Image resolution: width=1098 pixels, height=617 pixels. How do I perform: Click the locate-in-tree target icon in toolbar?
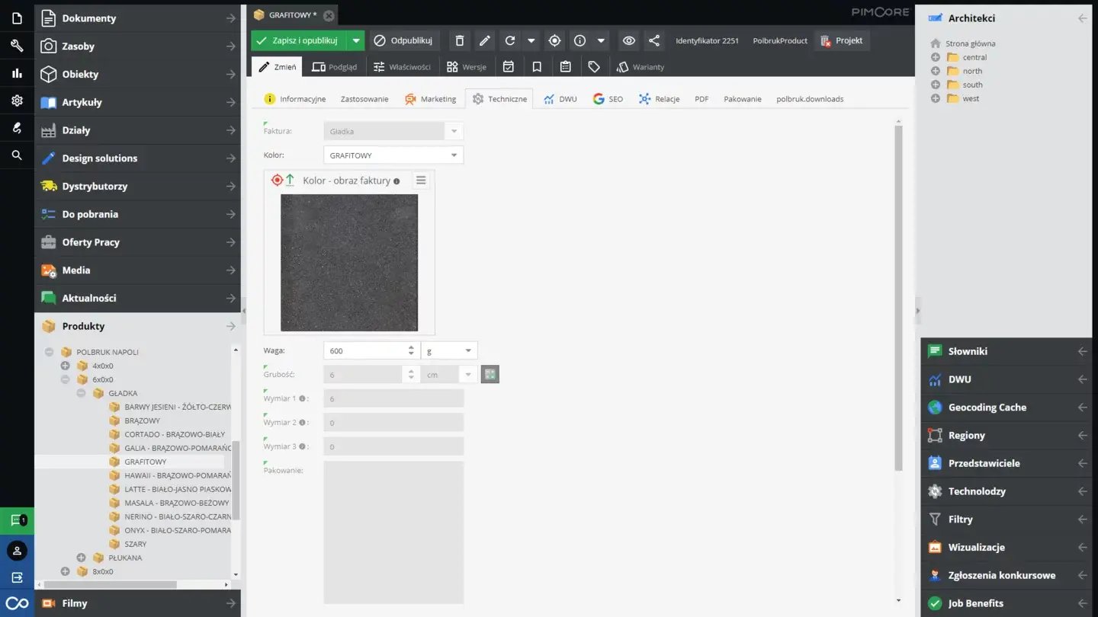[554, 40]
